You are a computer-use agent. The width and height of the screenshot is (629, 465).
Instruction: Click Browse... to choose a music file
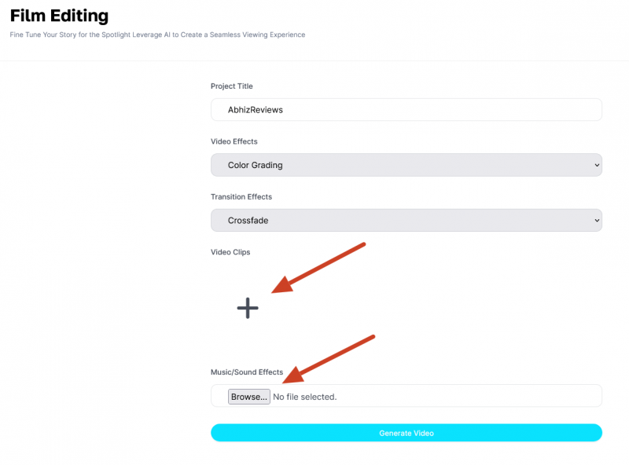click(x=248, y=397)
